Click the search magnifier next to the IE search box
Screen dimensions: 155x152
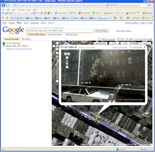click(149, 5)
